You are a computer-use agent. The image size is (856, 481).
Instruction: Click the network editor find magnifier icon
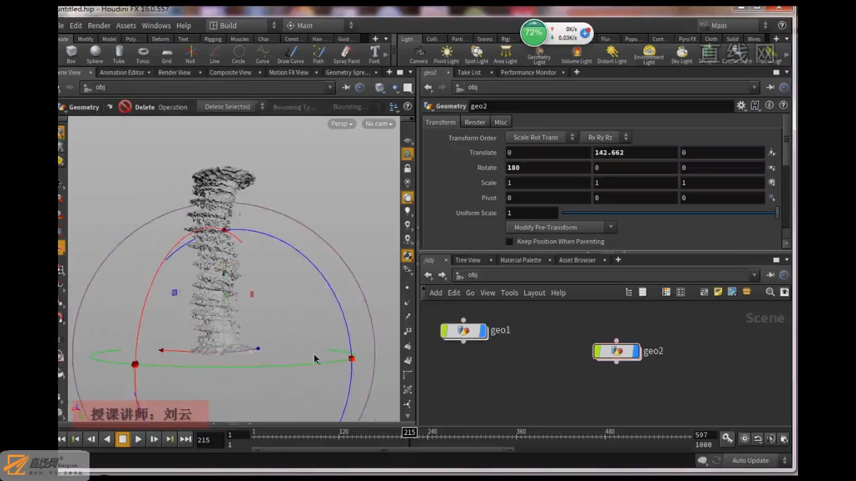click(770, 292)
